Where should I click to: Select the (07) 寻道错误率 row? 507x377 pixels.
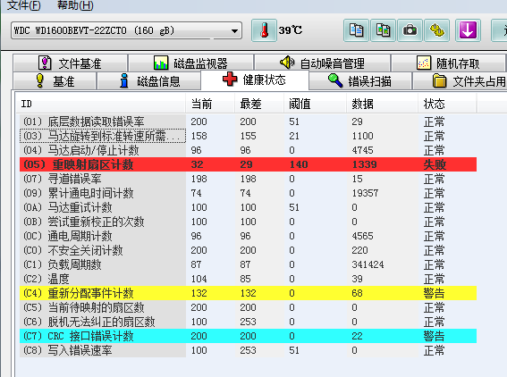(248, 179)
